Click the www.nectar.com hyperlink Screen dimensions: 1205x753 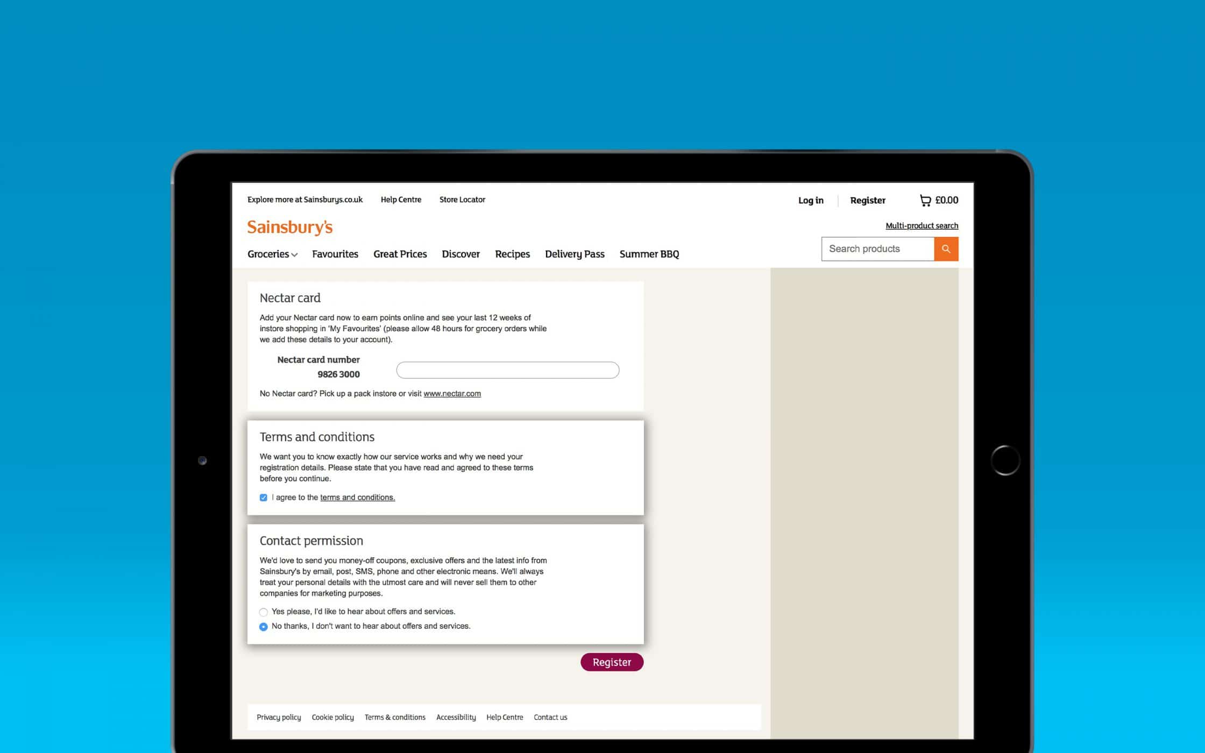(452, 393)
